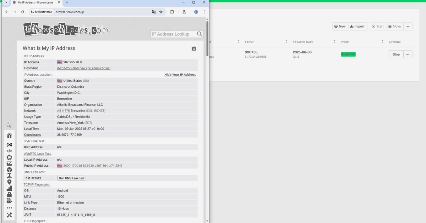The image size is (426, 223).
Task: Open the browser profile avatar icon
Action: [196, 12]
